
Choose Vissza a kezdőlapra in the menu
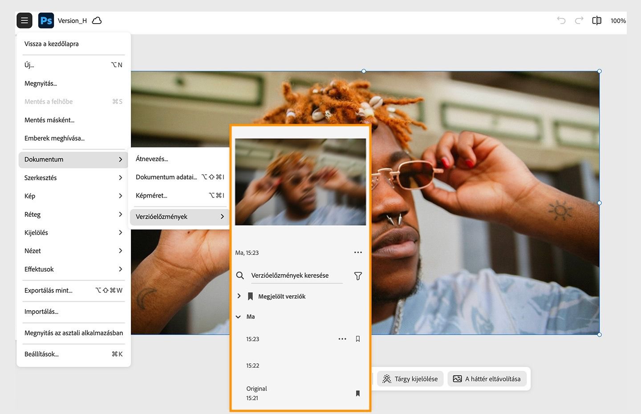click(x=73, y=44)
